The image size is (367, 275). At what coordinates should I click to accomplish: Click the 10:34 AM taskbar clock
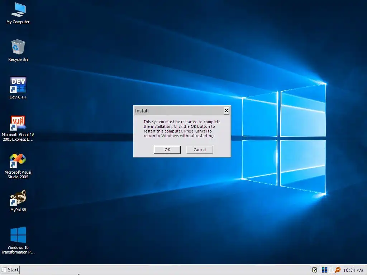[353, 270]
